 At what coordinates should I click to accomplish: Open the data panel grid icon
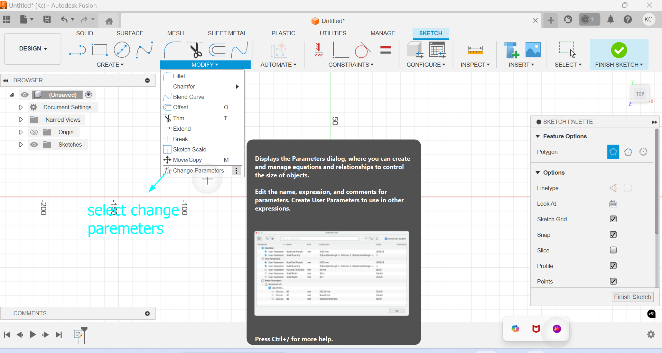pyautogui.click(x=7, y=19)
